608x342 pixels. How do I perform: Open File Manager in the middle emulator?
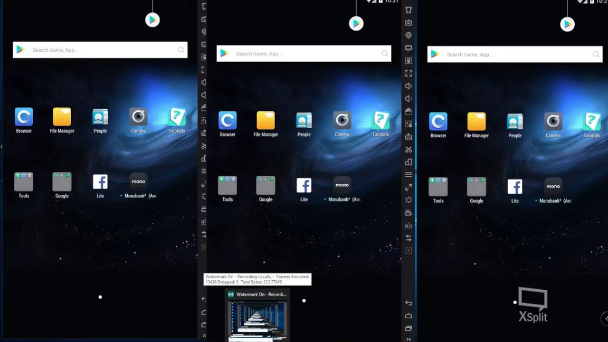point(266,121)
